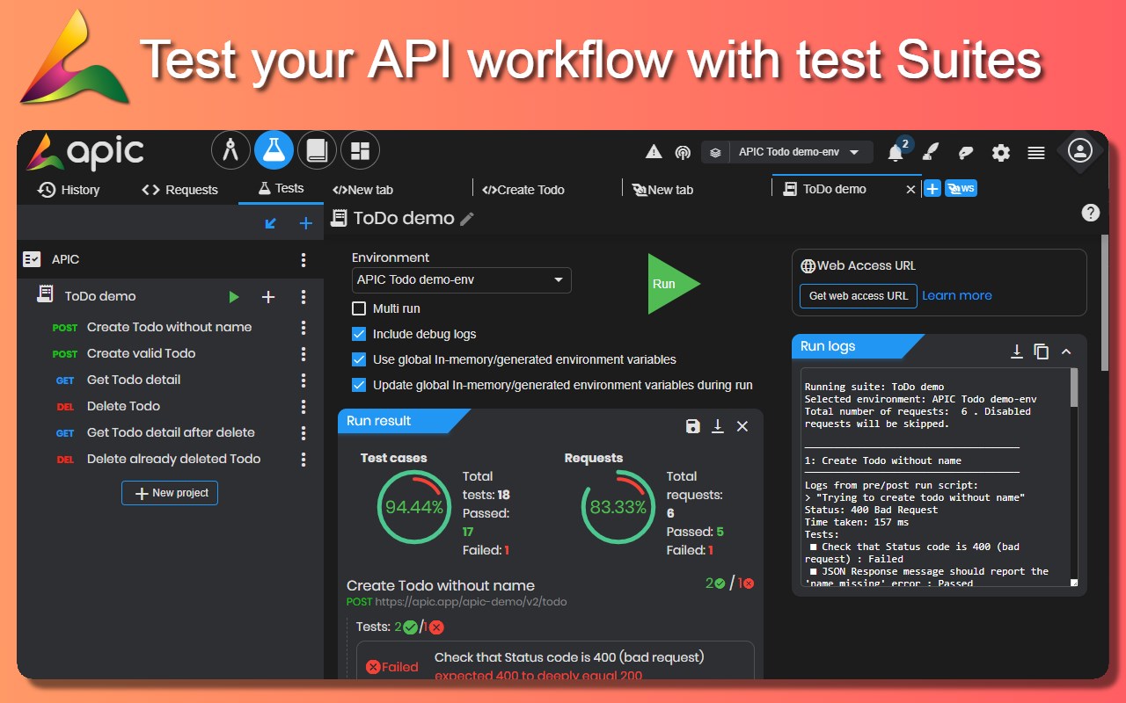Open the hamburger menu icon
The width and height of the screenshot is (1126, 703).
1036,153
